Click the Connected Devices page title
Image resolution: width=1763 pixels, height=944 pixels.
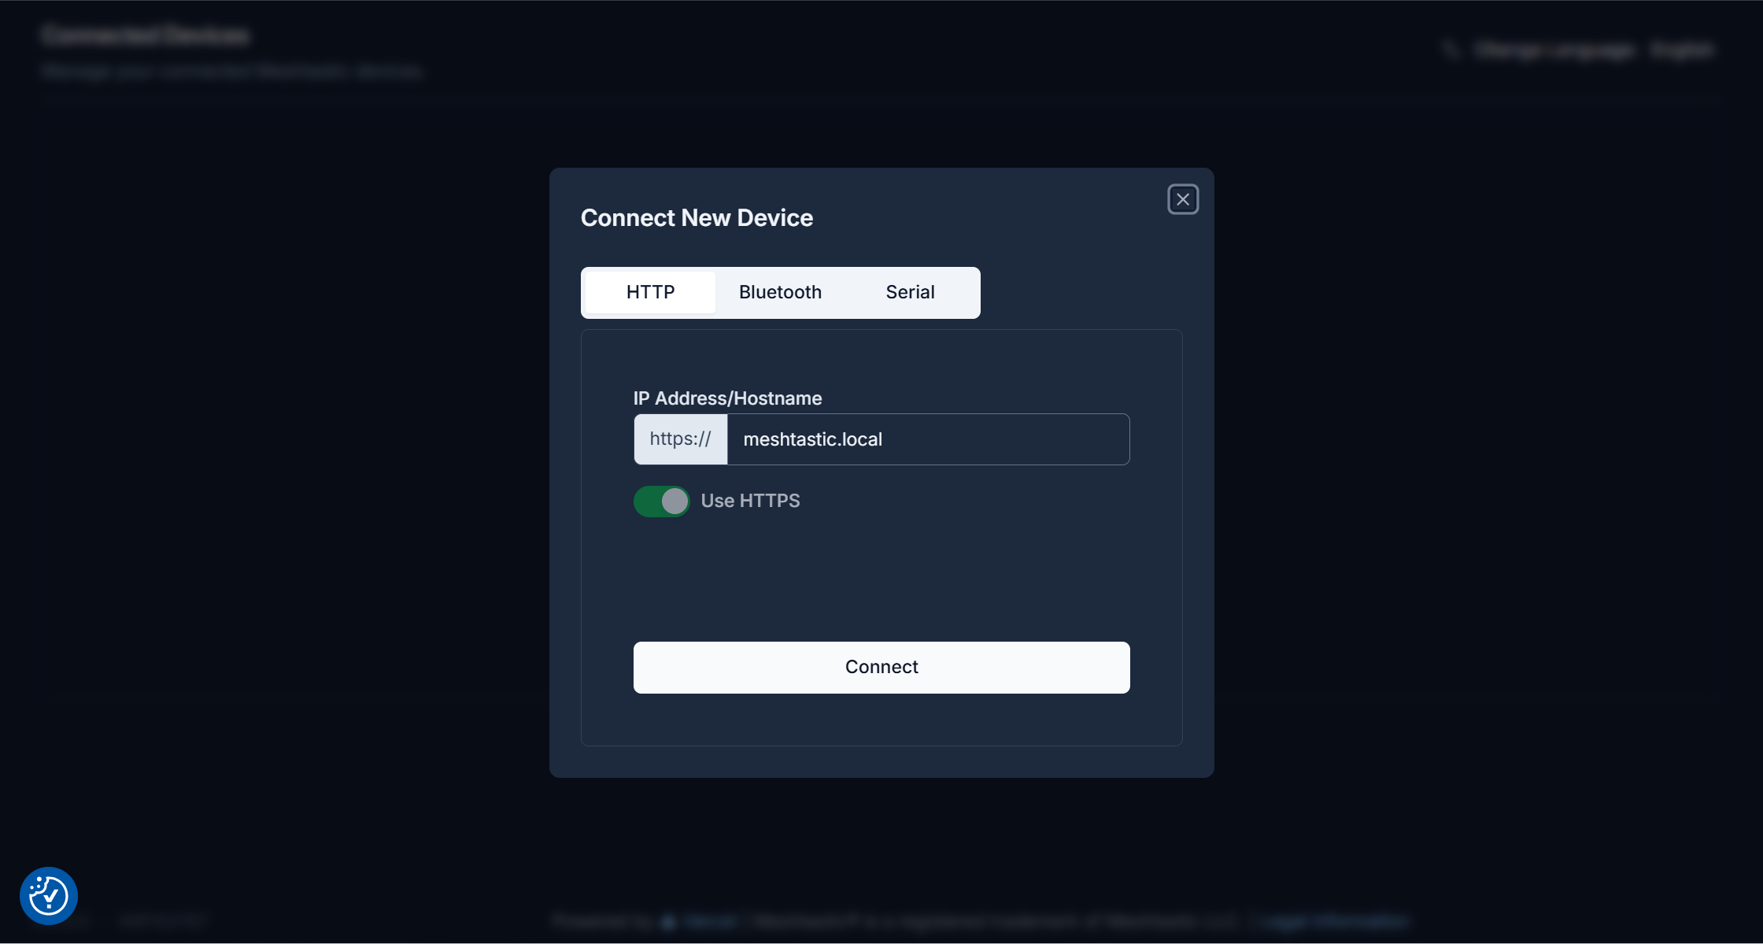pos(146,35)
